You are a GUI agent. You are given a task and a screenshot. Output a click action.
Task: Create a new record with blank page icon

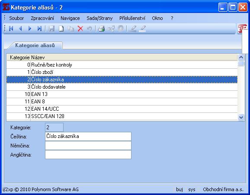61,29
